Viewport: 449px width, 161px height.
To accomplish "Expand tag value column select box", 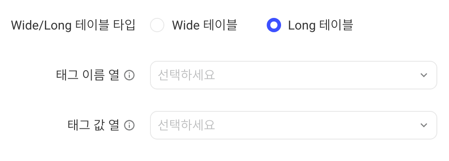I will coord(294,125).
